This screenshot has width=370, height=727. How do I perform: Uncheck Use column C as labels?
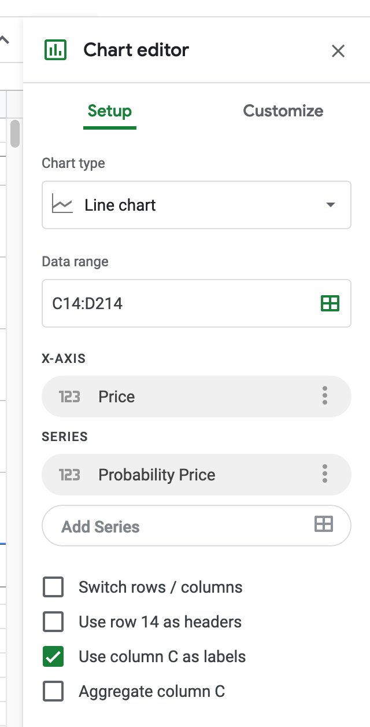coord(53,656)
